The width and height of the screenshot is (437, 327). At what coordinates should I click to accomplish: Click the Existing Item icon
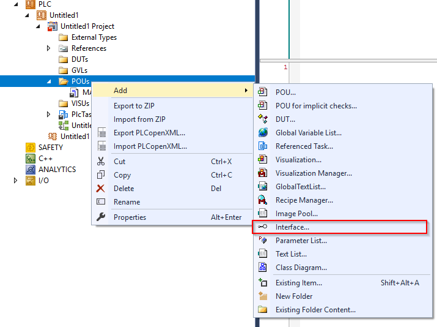click(263, 282)
